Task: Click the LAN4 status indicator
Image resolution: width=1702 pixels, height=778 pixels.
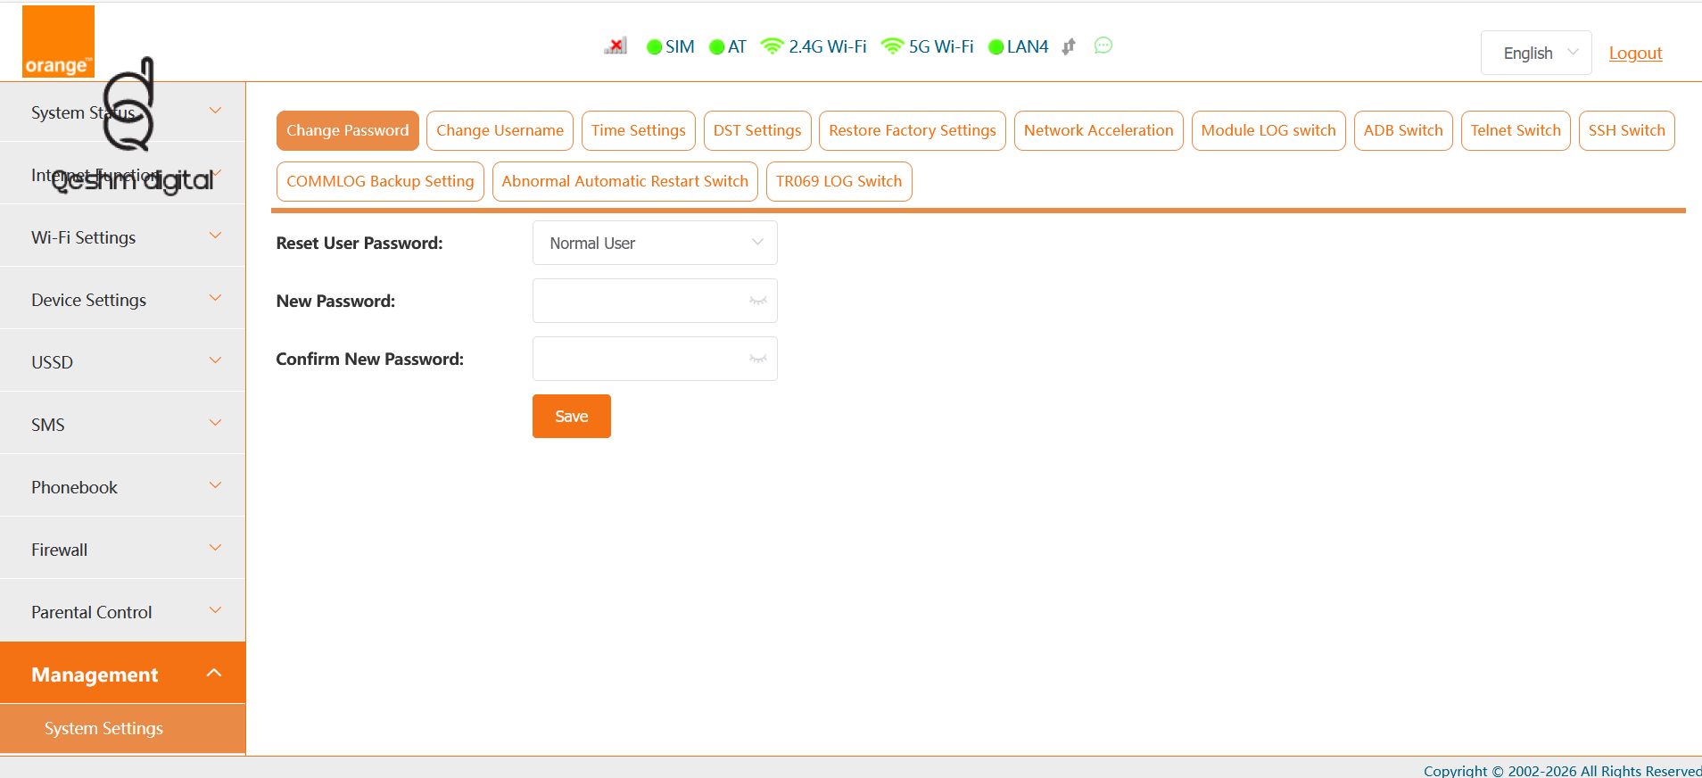Action: coord(1018,46)
